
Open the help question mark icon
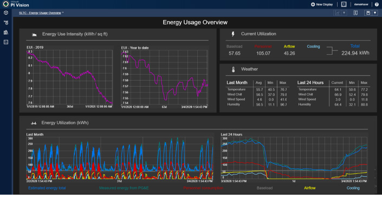pyautogui.click(x=377, y=4)
